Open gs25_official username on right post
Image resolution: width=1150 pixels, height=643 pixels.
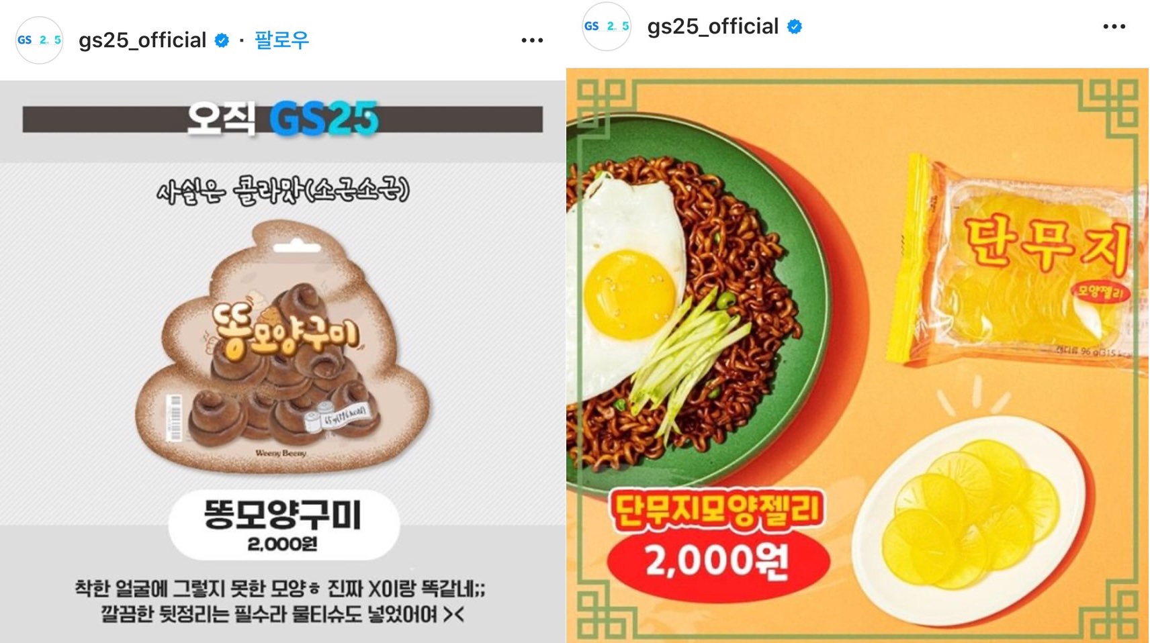point(713,27)
